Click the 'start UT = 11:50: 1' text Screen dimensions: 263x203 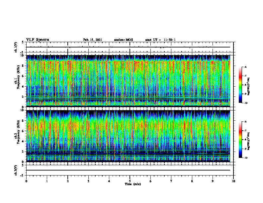click(x=160, y=40)
